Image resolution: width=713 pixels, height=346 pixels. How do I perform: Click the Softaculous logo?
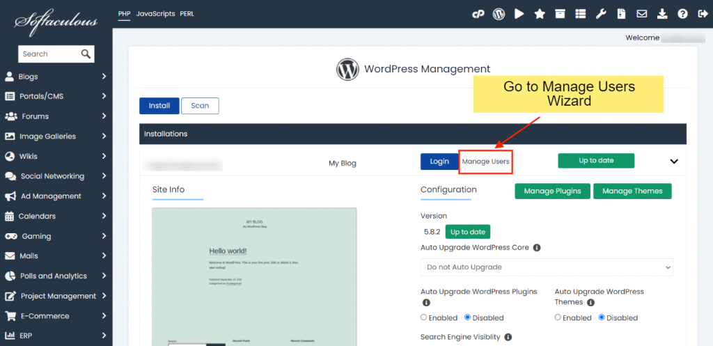(56, 22)
